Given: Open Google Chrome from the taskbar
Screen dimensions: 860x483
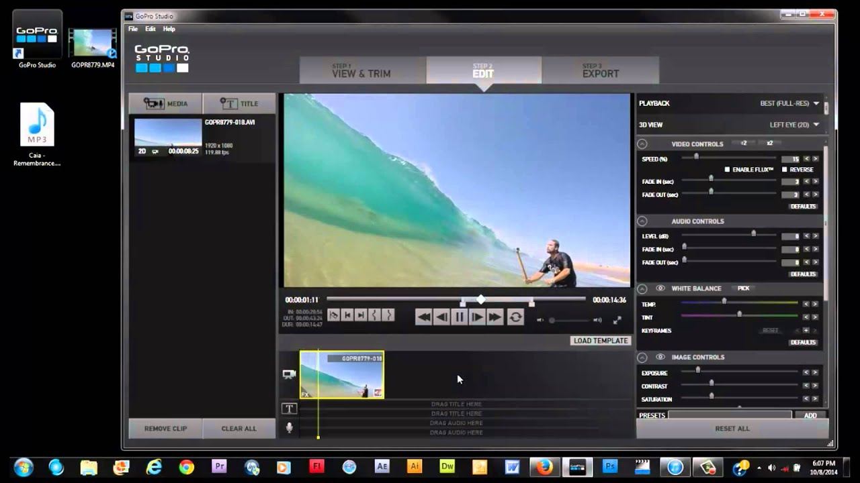Looking at the screenshot, I should point(186,467).
